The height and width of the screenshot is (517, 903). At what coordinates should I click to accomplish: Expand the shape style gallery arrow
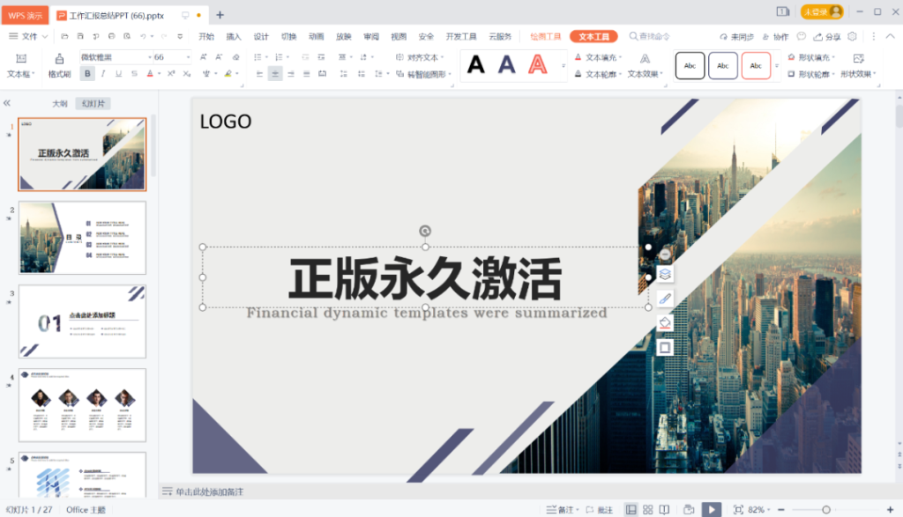[x=777, y=65]
